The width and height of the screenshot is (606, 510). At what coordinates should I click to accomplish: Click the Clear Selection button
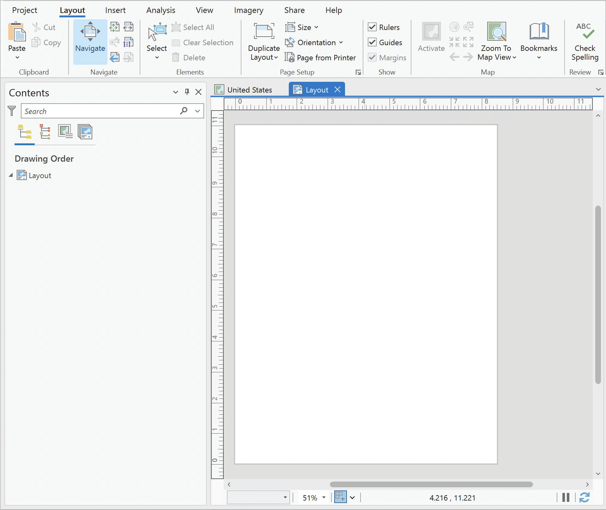(x=203, y=42)
